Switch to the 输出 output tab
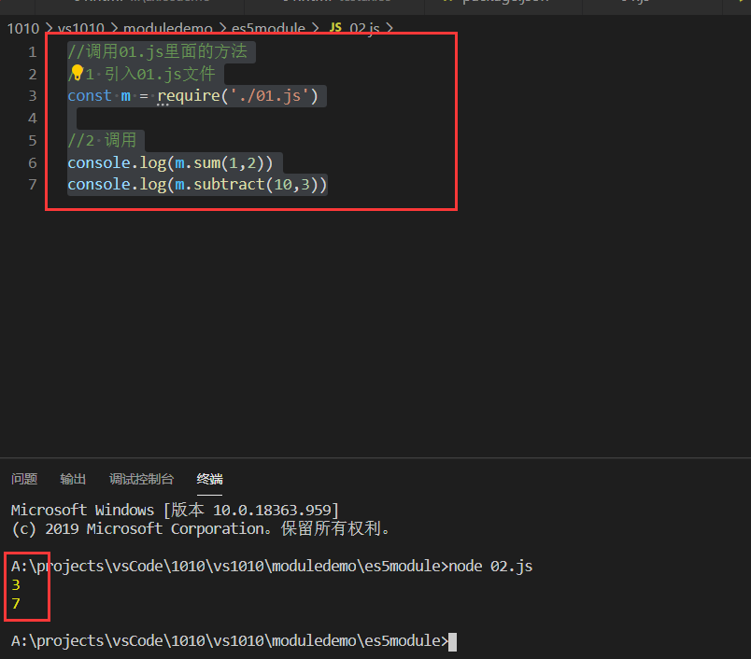The height and width of the screenshot is (659, 751). tap(73, 479)
